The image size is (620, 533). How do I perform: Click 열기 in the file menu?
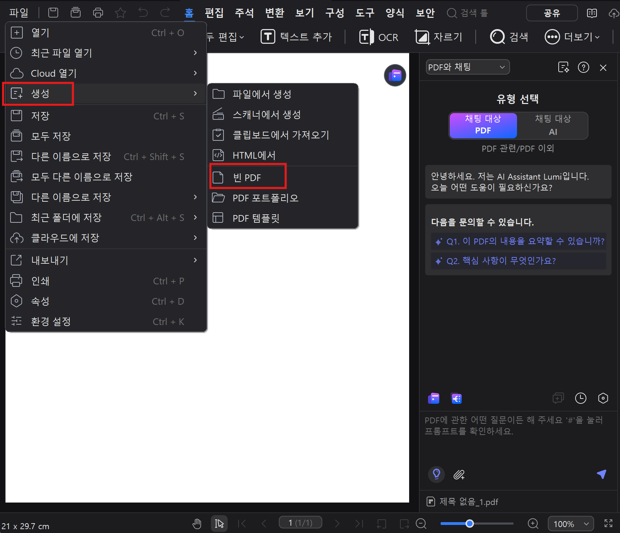106,33
